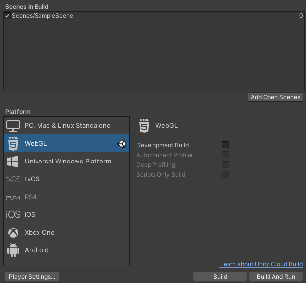Viewport: 306px width, 283px height.
Task: Select the Android platform label
Action: click(37, 250)
